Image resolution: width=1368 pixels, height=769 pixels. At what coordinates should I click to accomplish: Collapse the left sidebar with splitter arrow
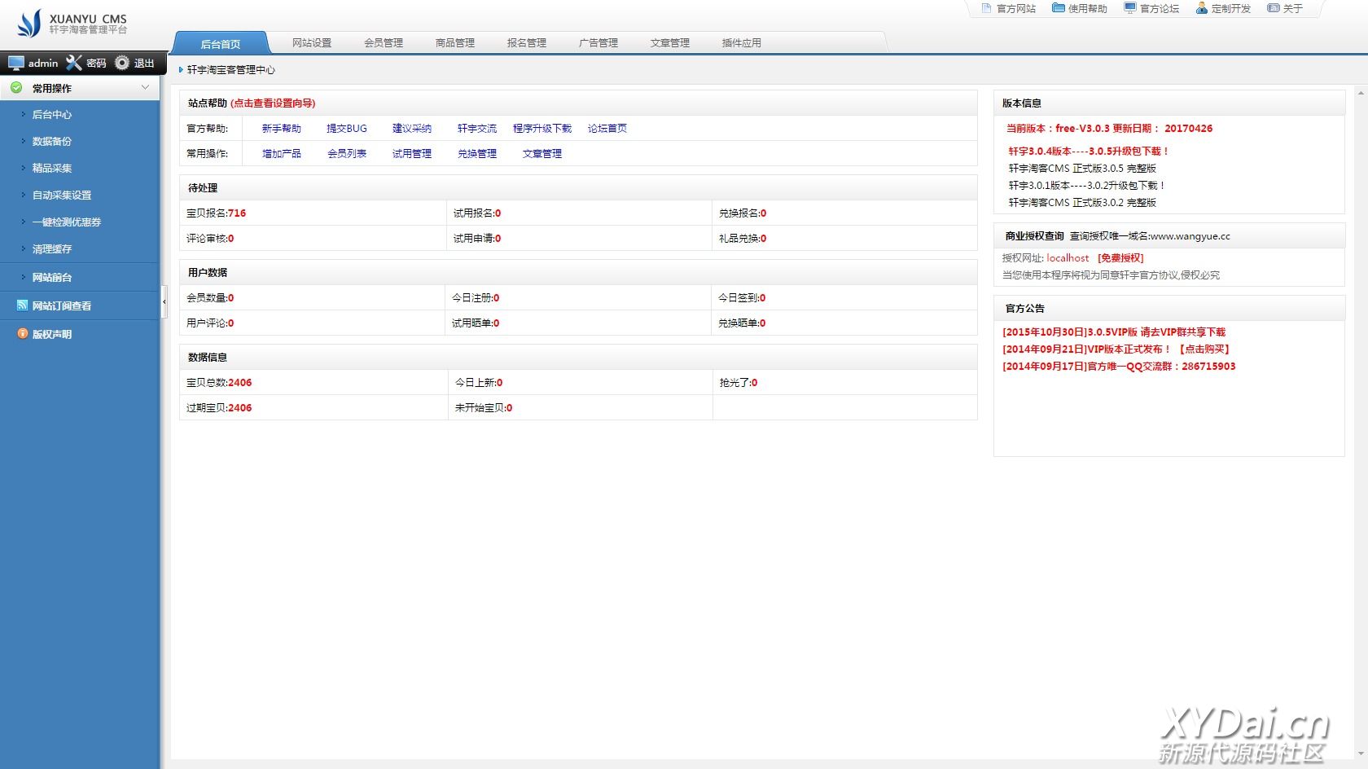pyautogui.click(x=164, y=301)
